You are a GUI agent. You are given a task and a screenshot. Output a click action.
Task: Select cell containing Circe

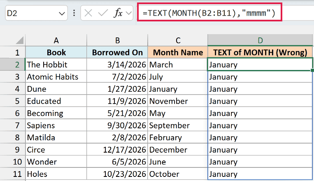click(x=56, y=150)
